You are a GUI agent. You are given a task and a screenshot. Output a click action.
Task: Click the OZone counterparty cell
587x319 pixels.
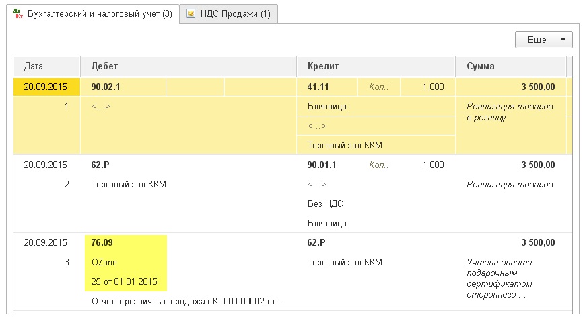tap(104, 262)
